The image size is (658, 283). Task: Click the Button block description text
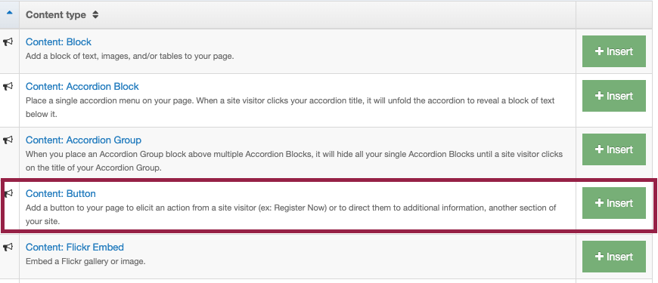291,214
